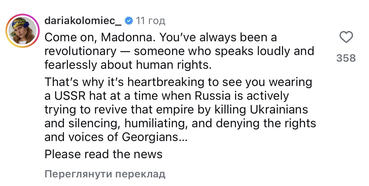Click the "Переглянути переклад" translation link
The width and height of the screenshot is (369, 186).
point(105,174)
